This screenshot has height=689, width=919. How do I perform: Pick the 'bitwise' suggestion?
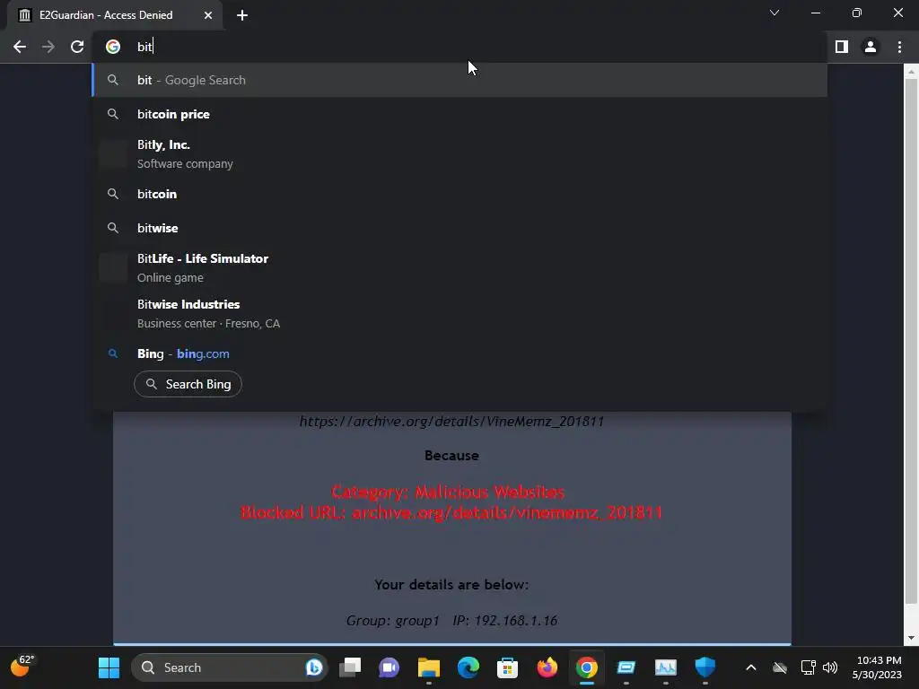[460, 228]
